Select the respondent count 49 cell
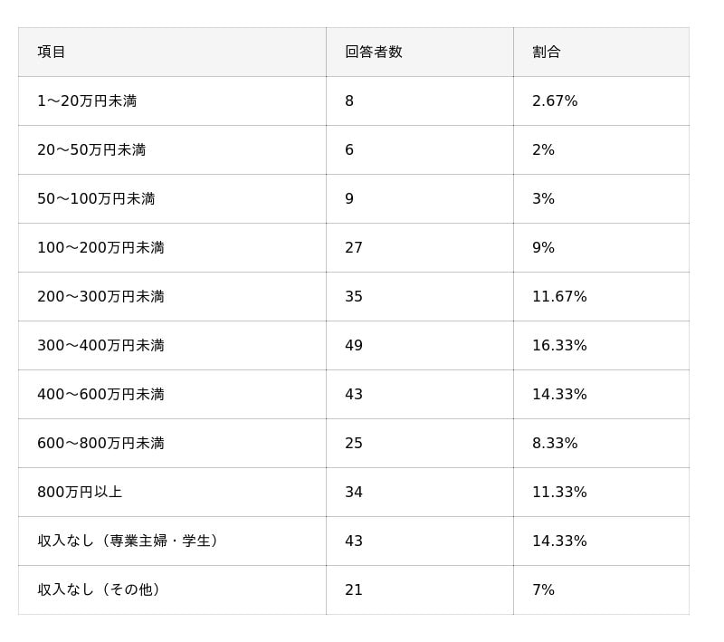This screenshot has height=642, width=724. pos(354,345)
